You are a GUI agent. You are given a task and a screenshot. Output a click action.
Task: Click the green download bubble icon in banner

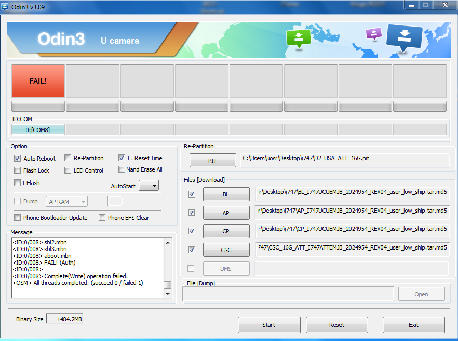tap(298, 38)
